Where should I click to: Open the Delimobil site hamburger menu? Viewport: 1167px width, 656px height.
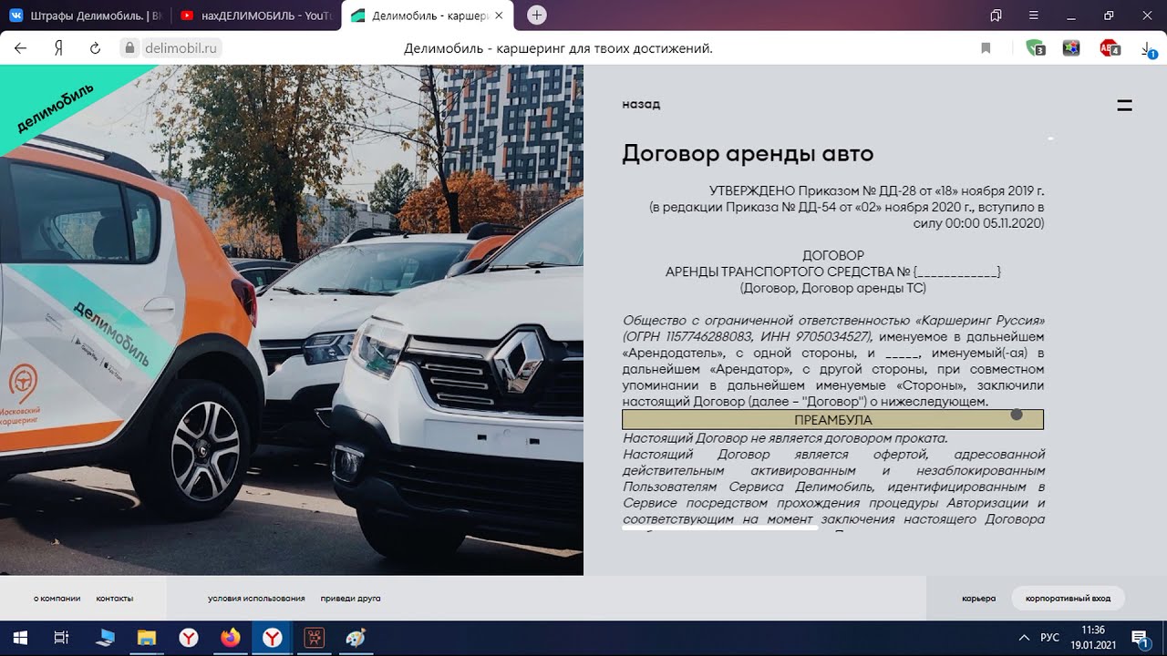coord(1124,105)
